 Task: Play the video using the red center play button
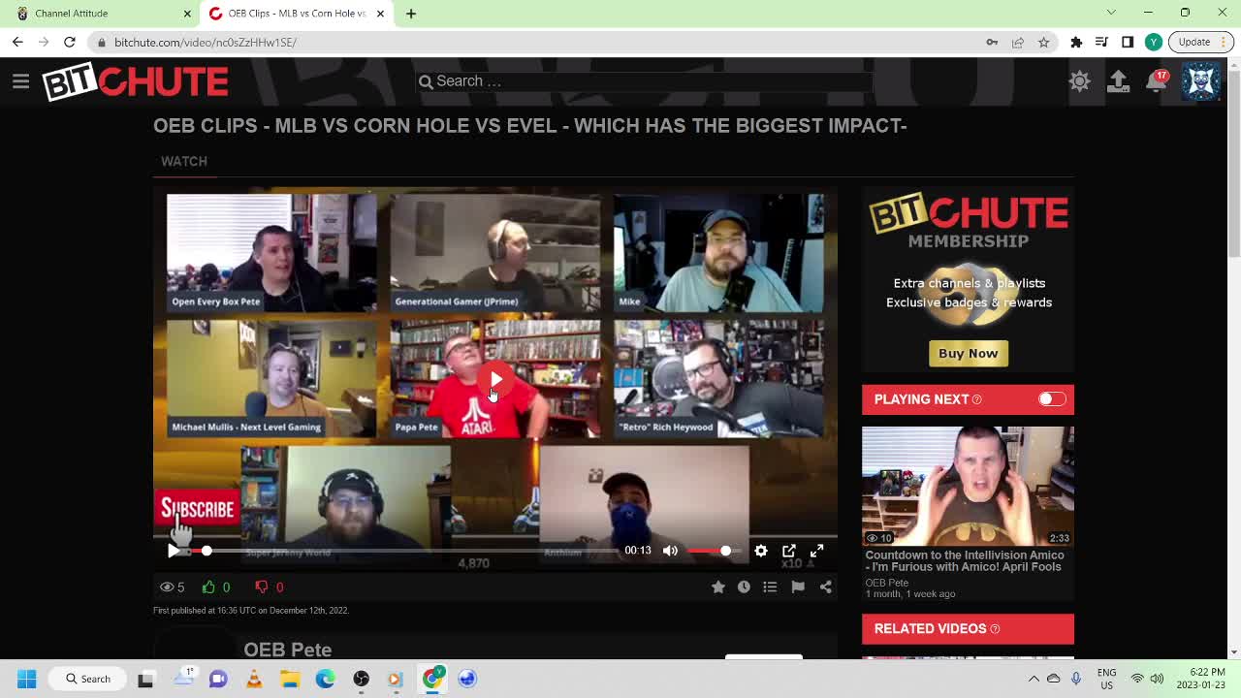(495, 379)
